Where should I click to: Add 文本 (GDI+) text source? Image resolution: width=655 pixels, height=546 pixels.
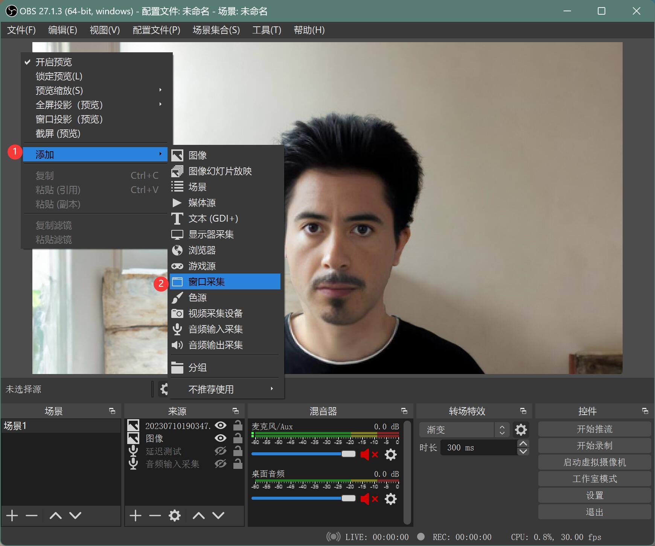[x=225, y=218]
